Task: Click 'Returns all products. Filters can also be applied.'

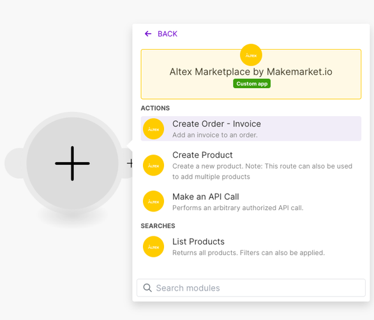Action: tap(248, 253)
